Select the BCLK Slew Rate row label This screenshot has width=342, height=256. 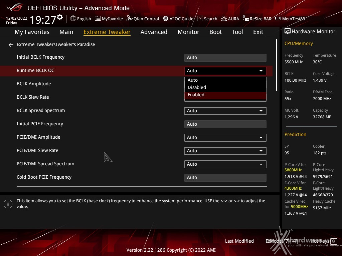click(x=33, y=97)
